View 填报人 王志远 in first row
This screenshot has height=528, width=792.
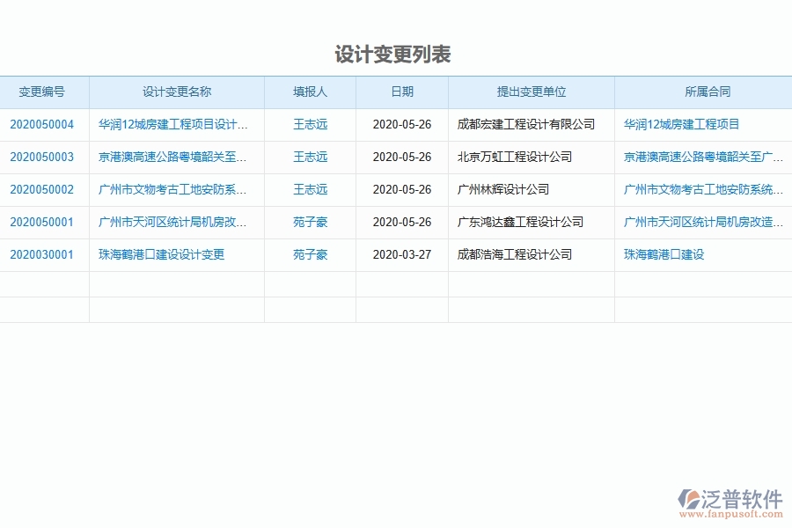coord(309,124)
